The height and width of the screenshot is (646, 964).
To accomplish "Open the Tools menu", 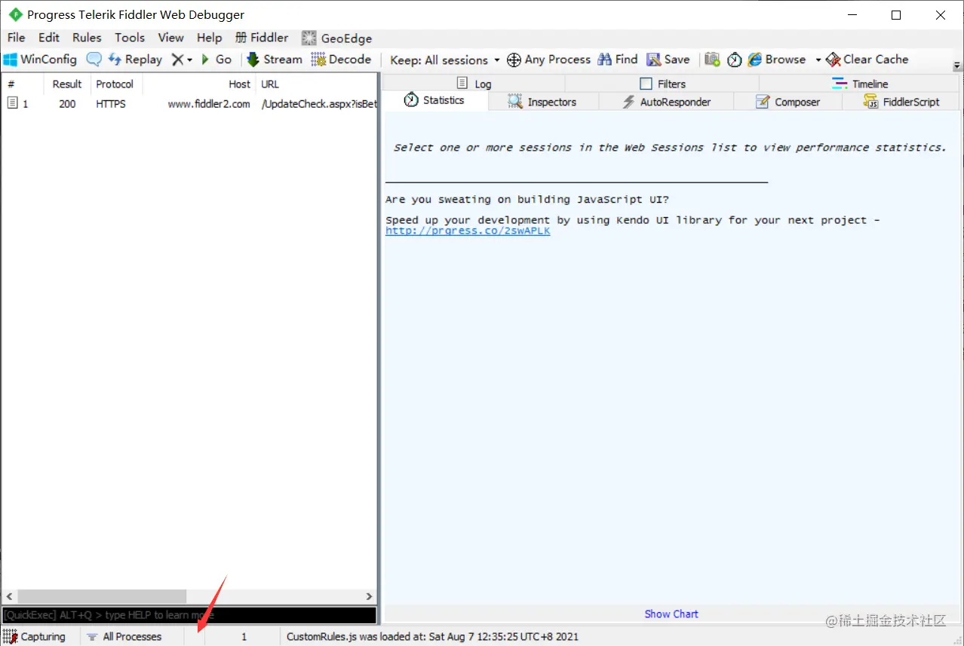I will 130,38.
